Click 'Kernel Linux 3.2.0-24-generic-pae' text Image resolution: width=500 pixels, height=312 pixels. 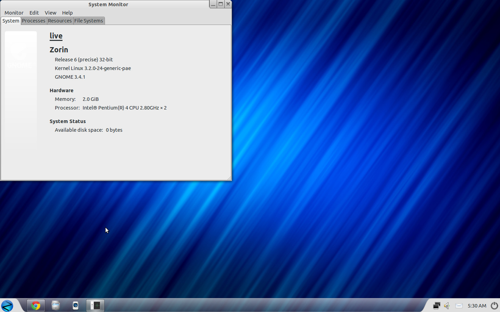pyautogui.click(x=93, y=68)
